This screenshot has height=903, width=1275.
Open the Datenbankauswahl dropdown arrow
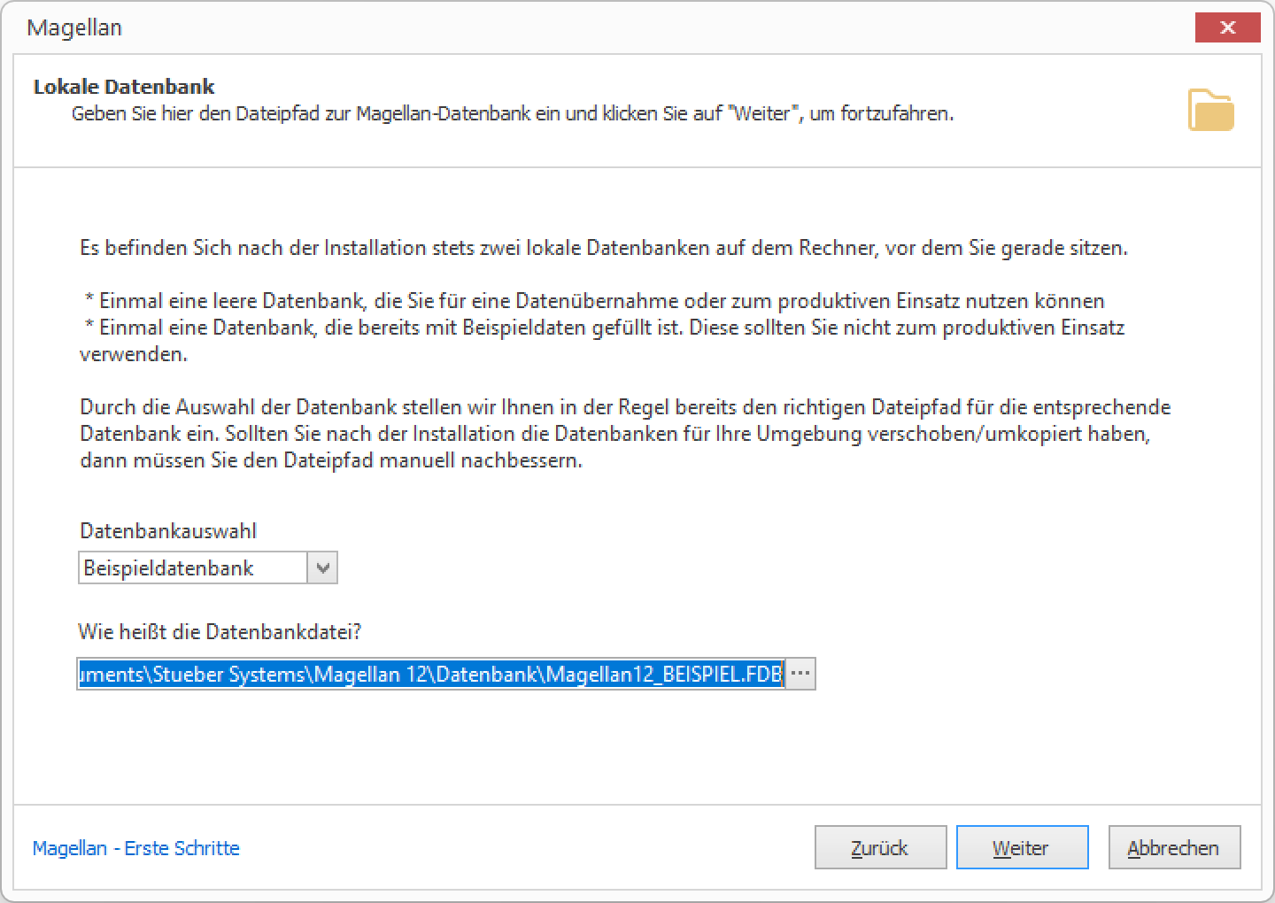322,567
